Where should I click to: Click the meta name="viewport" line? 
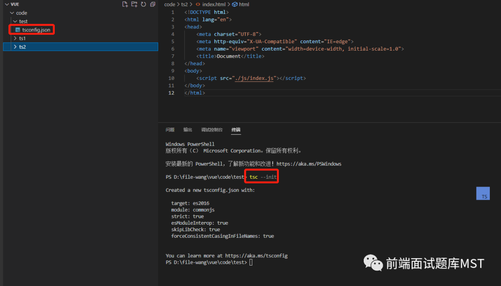pos(300,49)
